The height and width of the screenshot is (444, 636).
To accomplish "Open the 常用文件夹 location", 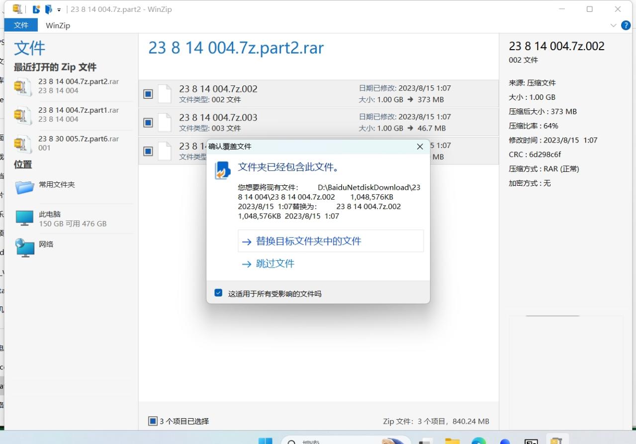I will click(57, 185).
